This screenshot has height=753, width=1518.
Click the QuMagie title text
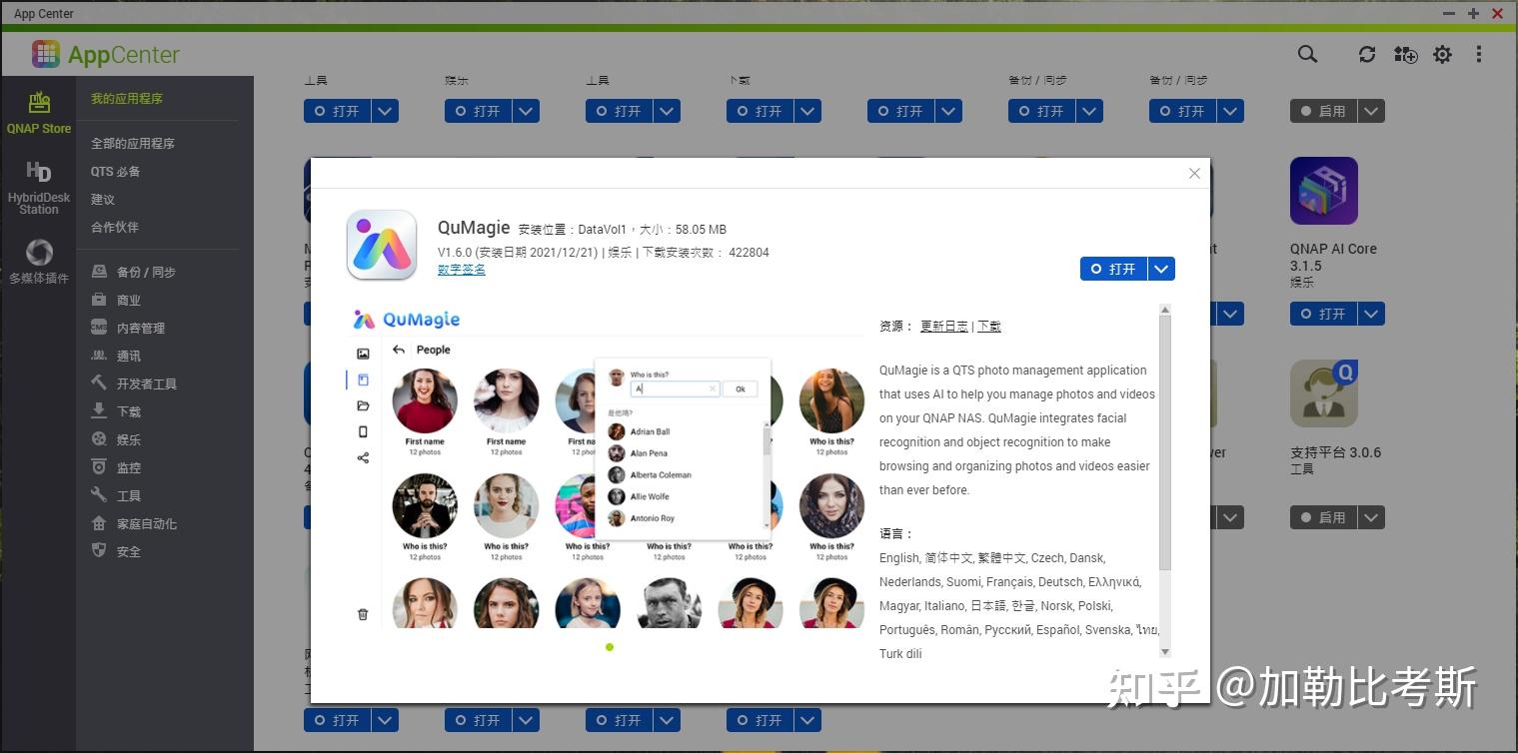[x=474, y=228]
